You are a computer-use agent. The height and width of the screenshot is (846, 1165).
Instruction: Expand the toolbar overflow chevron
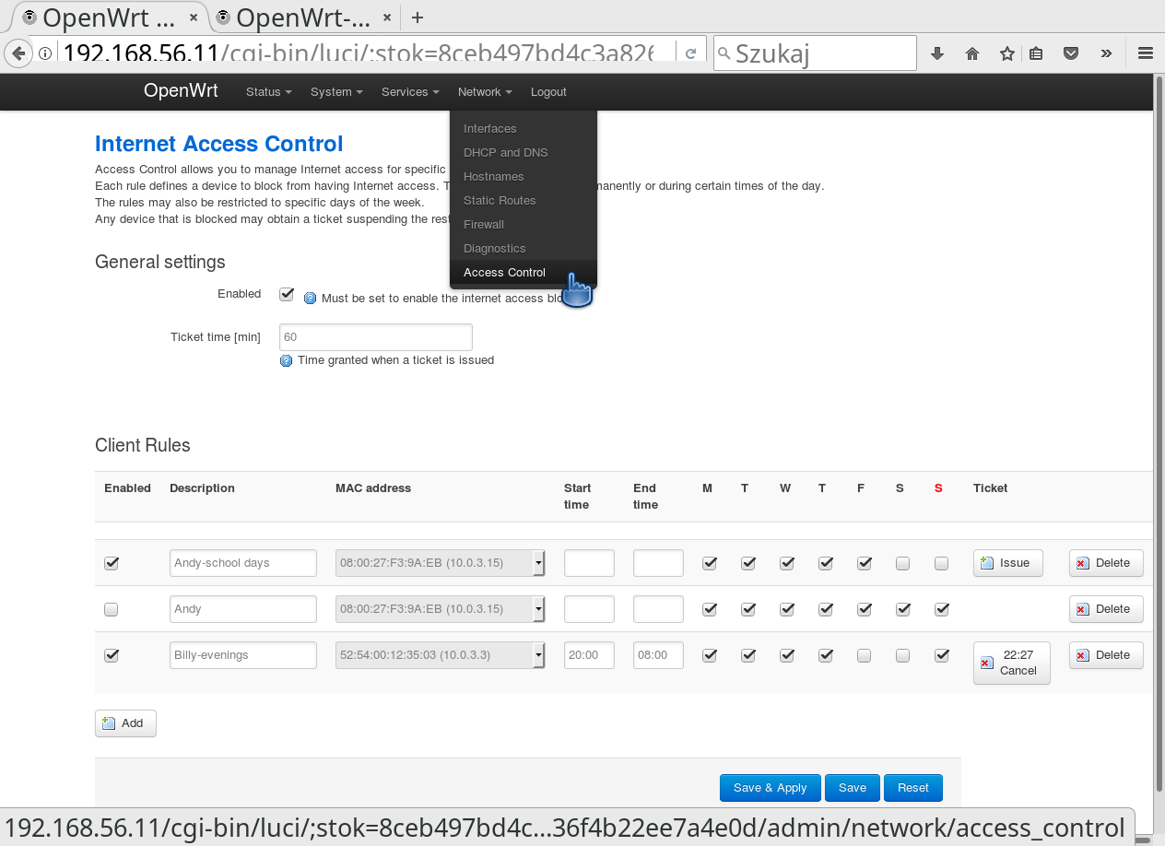click(1106, 53)
